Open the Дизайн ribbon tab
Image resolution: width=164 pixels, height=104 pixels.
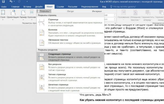[x=39, y=7]
